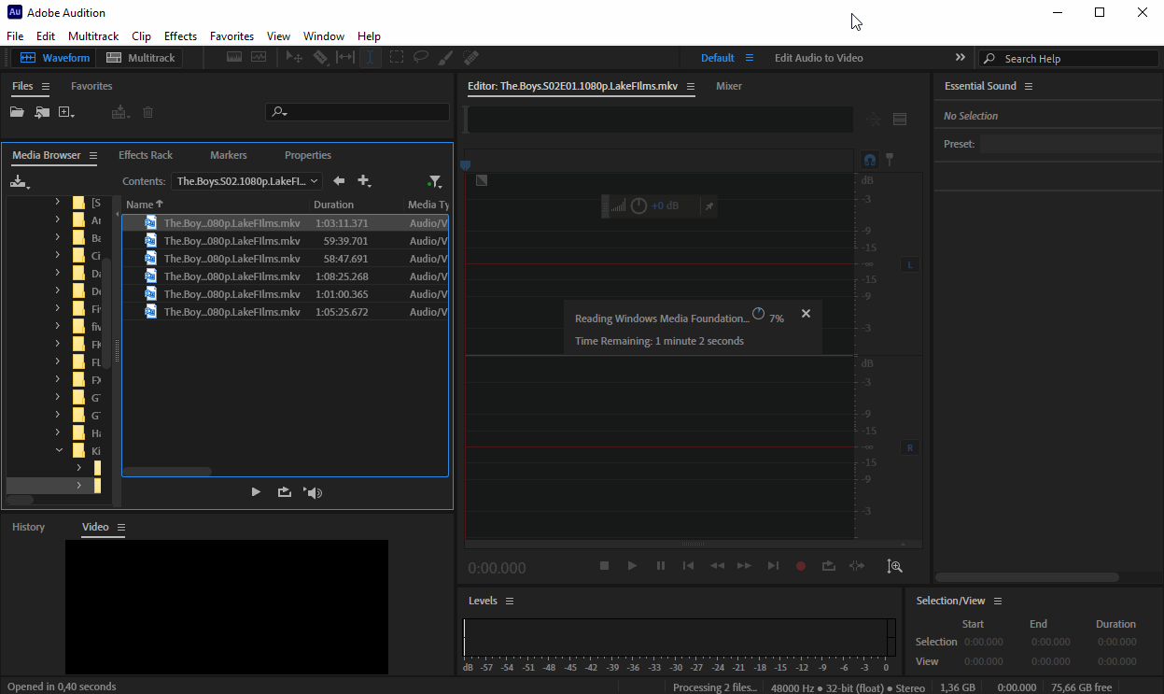
Task: Expand the workspace overflow chevron
Action: pos(960,58)
